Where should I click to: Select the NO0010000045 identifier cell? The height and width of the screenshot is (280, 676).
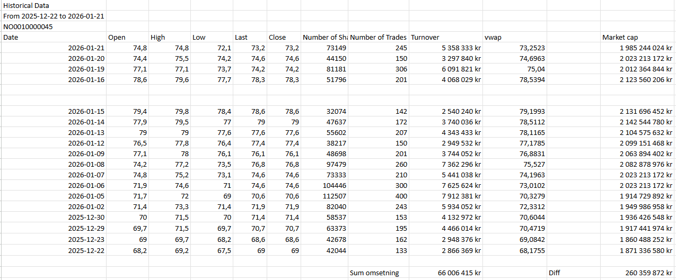coord(28,26)
